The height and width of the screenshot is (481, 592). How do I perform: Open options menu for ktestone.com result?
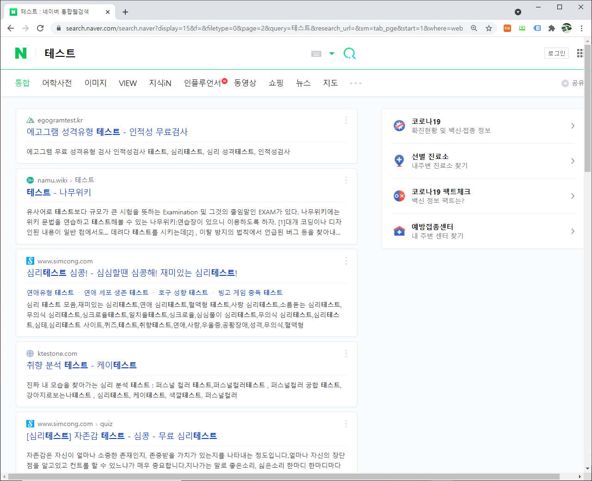point(346,353)
